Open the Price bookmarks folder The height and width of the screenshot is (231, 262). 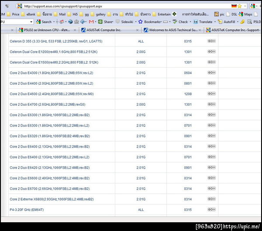pos(13,14)
